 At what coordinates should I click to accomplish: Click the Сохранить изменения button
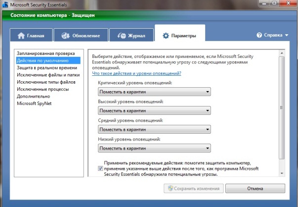193,188
